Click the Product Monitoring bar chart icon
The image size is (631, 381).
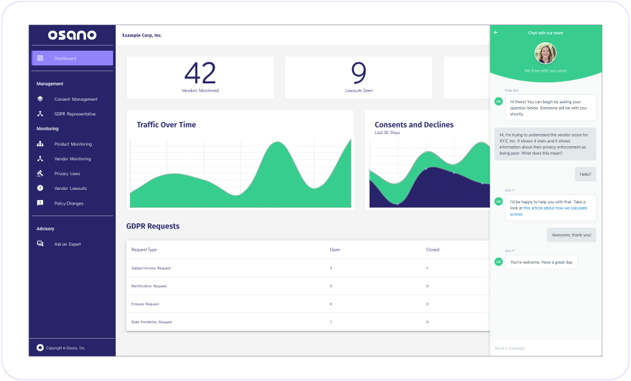(40, 144)
